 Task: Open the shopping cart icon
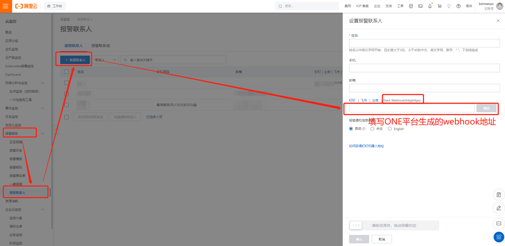439,6
